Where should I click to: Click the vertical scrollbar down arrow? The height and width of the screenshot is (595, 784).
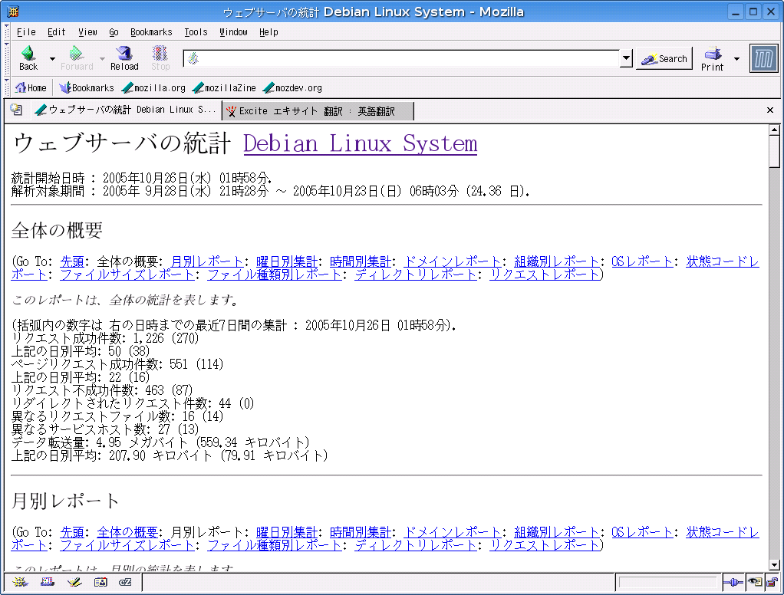click(x=775, y=566)
